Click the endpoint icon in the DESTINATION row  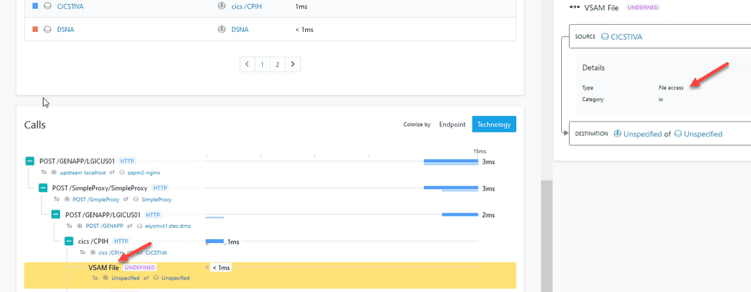click(618, 134)
